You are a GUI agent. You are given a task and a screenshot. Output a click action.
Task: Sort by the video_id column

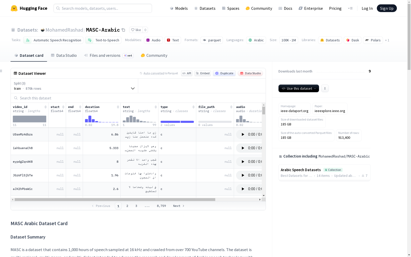(45, 107)
